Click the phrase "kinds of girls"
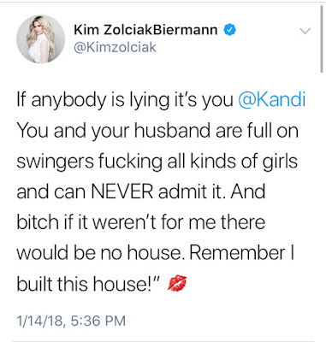This screenshot has height=342, width=326. (244, 162)
